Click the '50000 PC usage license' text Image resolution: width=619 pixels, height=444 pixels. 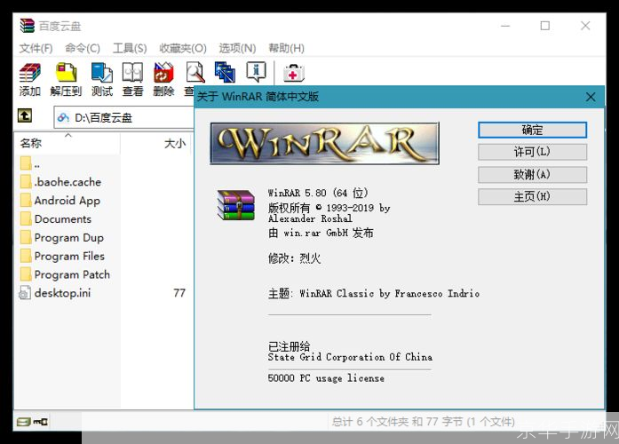tap(326, 378)
